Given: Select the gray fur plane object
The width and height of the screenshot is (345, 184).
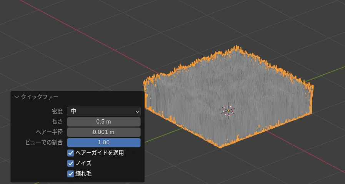Looking at the screenshot, I should coord(228,97).
